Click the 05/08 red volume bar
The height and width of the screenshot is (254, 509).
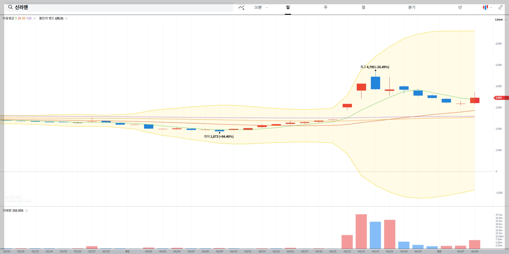click(x=475, y=244)
